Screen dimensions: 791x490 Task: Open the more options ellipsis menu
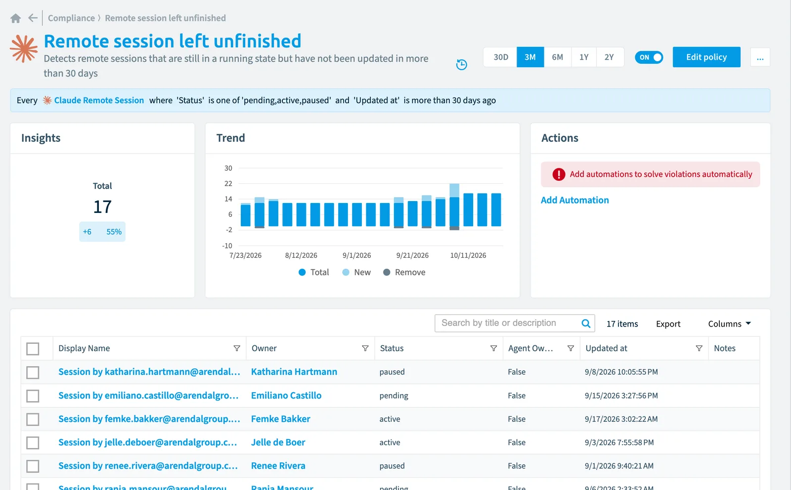point(760,57)
